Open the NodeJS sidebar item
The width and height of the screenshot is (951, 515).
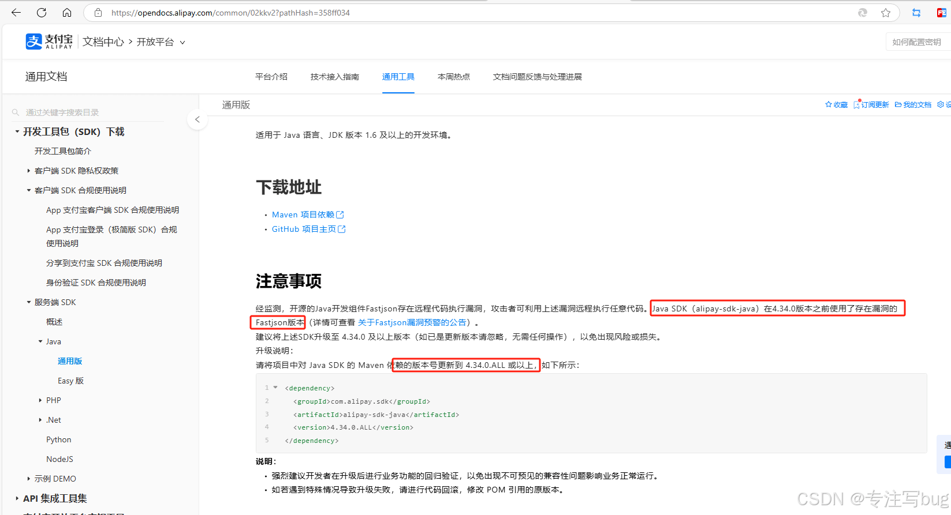59,459
